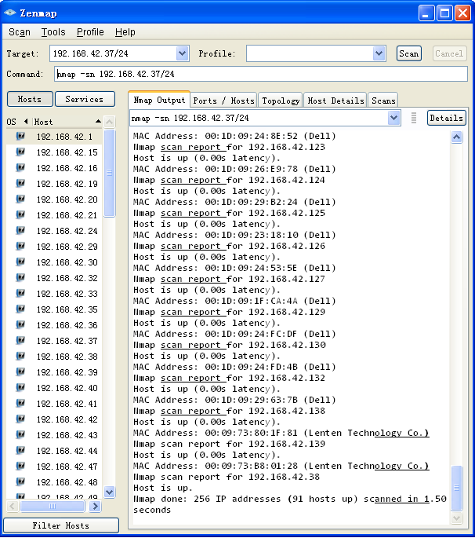Image resolution: width=475 pixels, height=538 pixels.
Task: Click the OS icon beside host 192.168.42.39
Action: 20,372
